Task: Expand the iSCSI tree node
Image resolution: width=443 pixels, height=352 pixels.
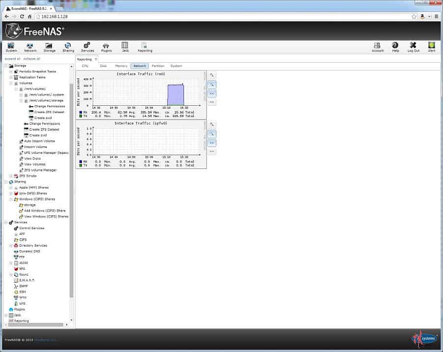Action: click(11, 263)
